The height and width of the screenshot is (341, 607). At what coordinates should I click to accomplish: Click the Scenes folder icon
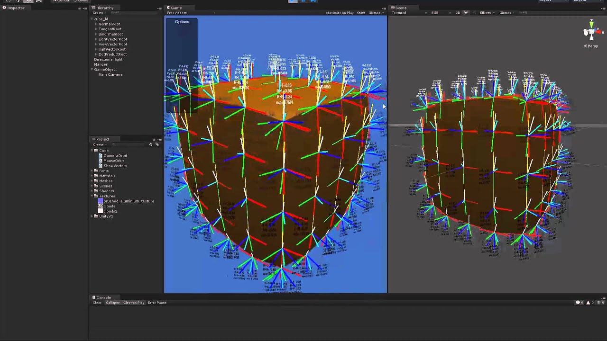pyautogui.click(x=96, y=186)
